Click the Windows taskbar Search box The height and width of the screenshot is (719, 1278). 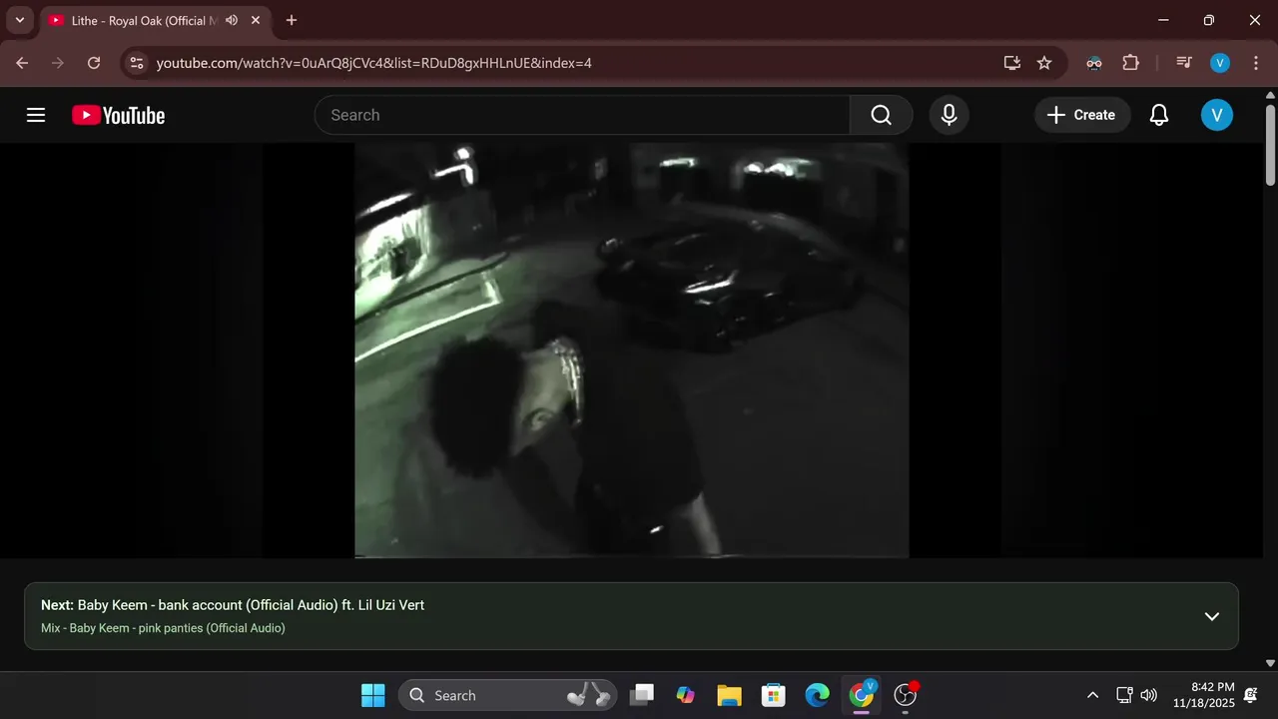507,695
